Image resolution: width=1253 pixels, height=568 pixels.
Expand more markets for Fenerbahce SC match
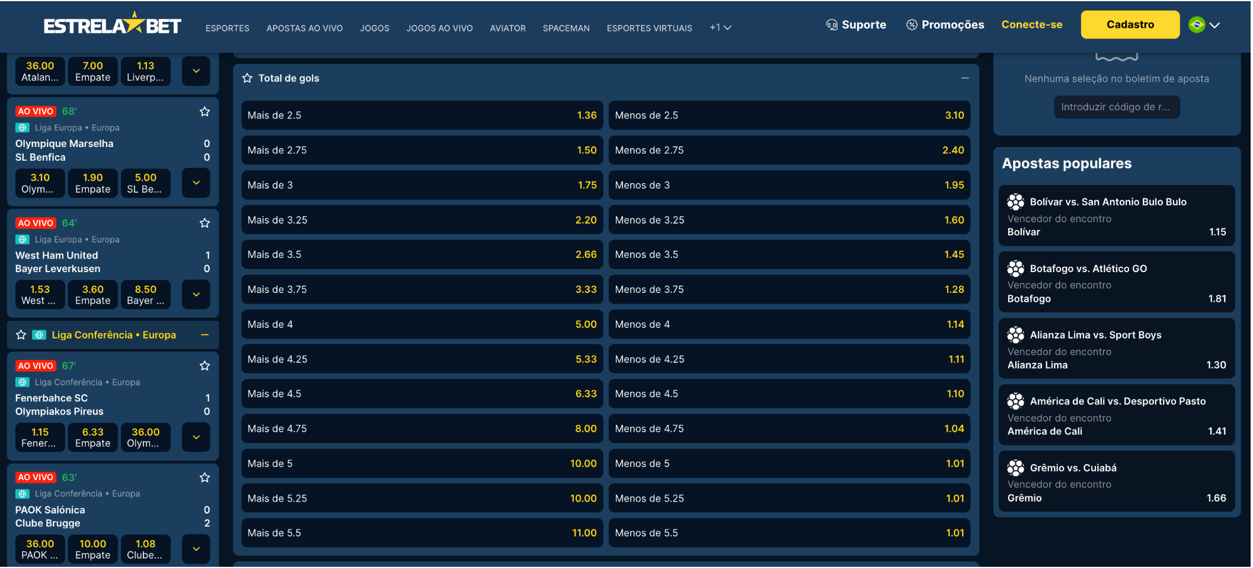pos(196,438)
